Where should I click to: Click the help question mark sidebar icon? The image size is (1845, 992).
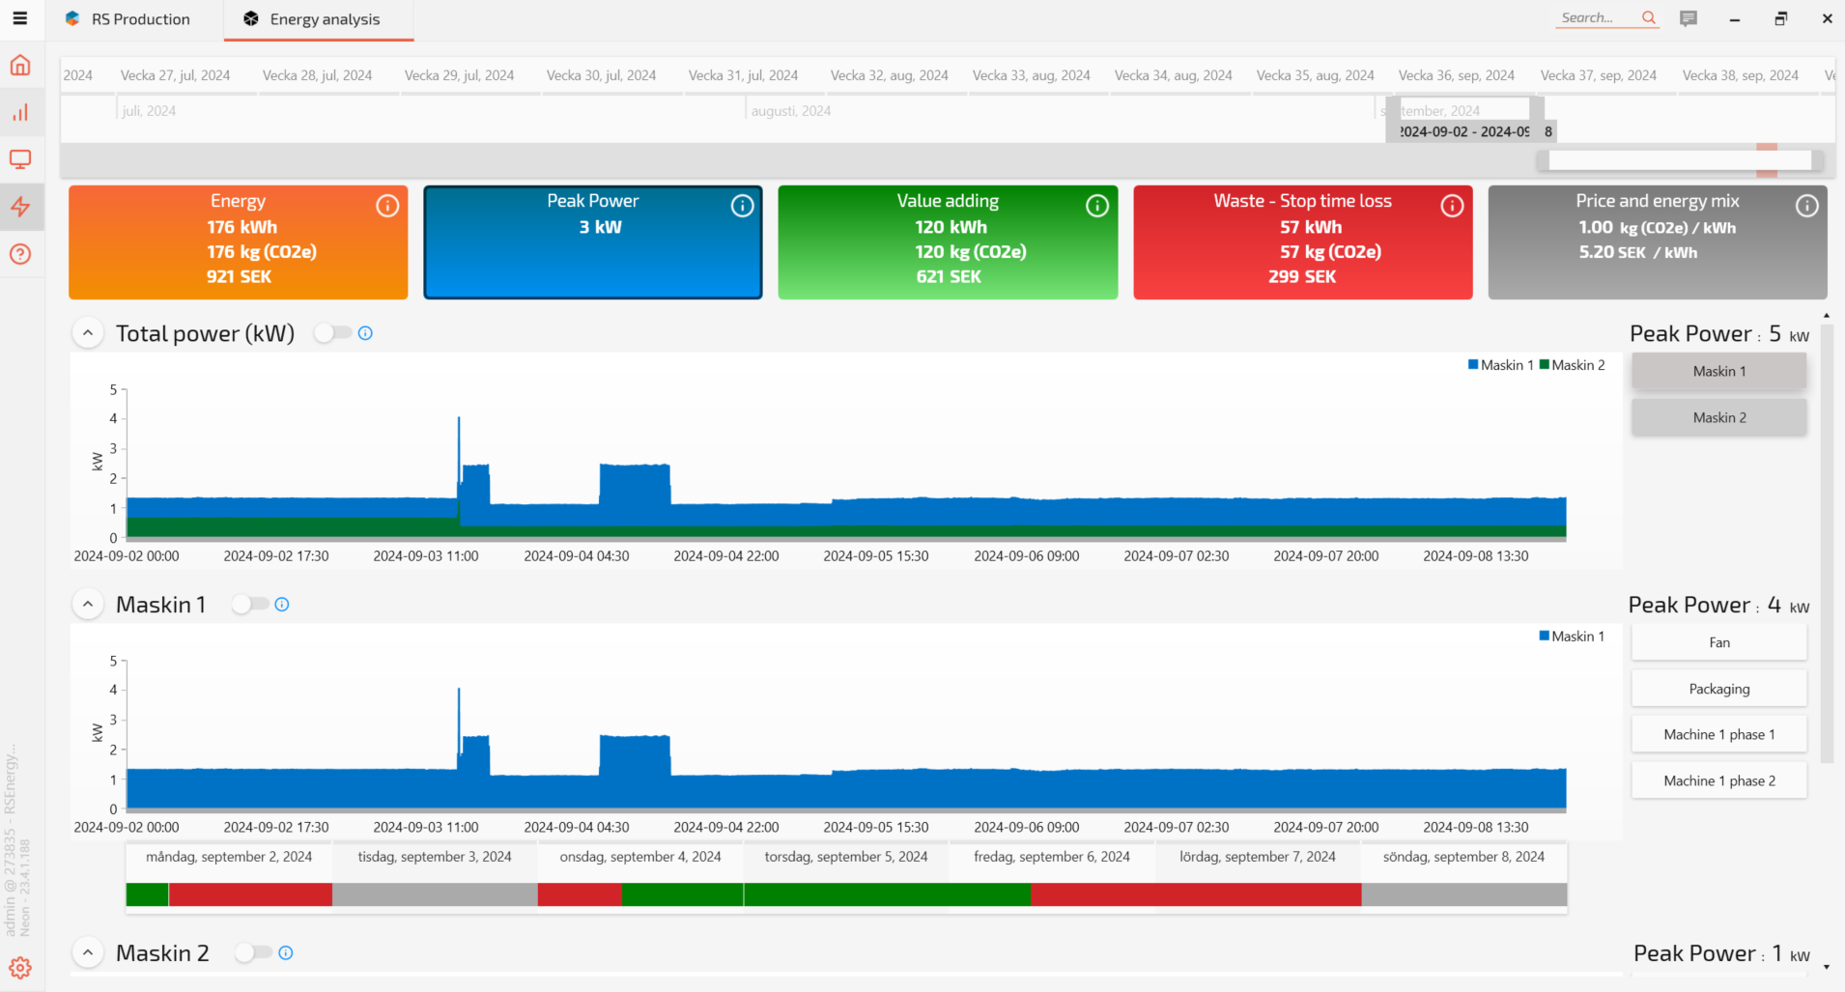point(20,254)
